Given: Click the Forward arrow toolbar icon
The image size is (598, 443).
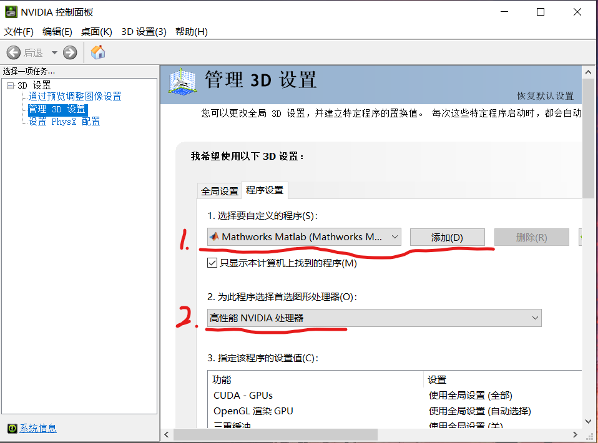Looking at the screenshot, I should coord(70,52).
